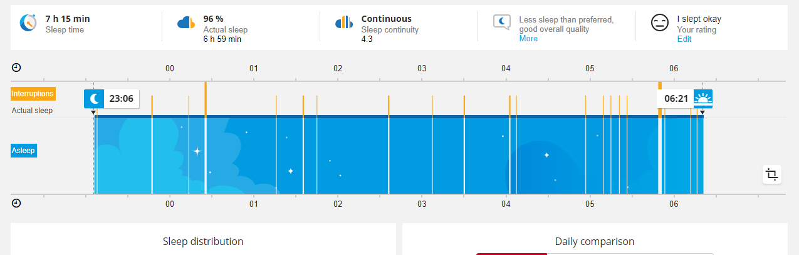The image size is (799, 255).
Task: Select the blue Asleep legend label
Action: 24,150
